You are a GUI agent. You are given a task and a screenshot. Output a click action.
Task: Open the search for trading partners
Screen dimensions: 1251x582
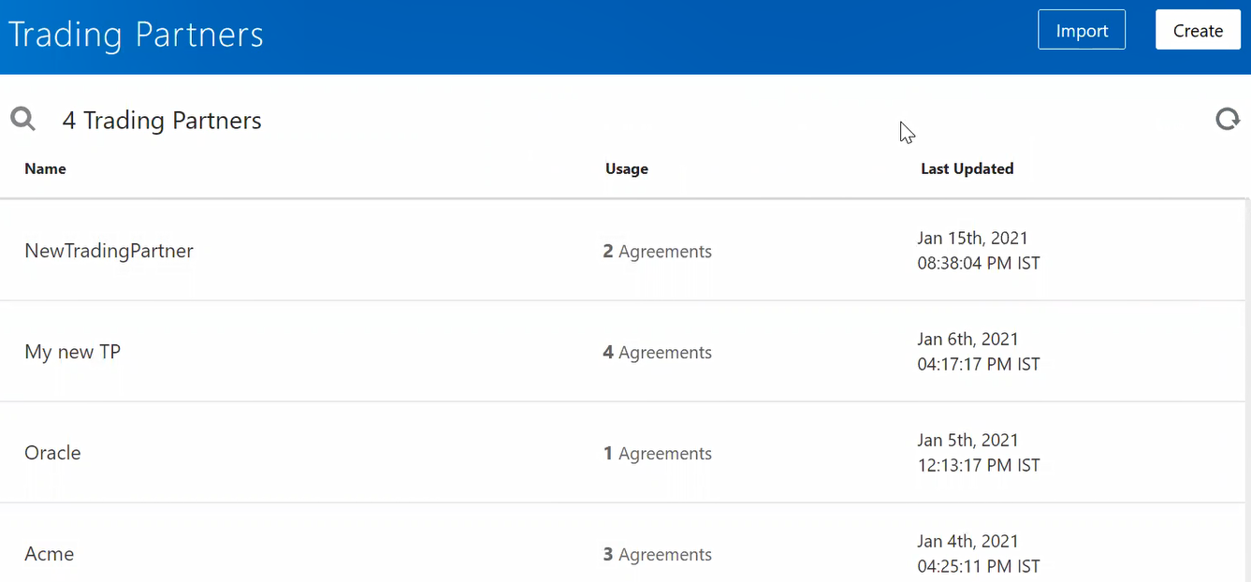[x=22, y=119]
